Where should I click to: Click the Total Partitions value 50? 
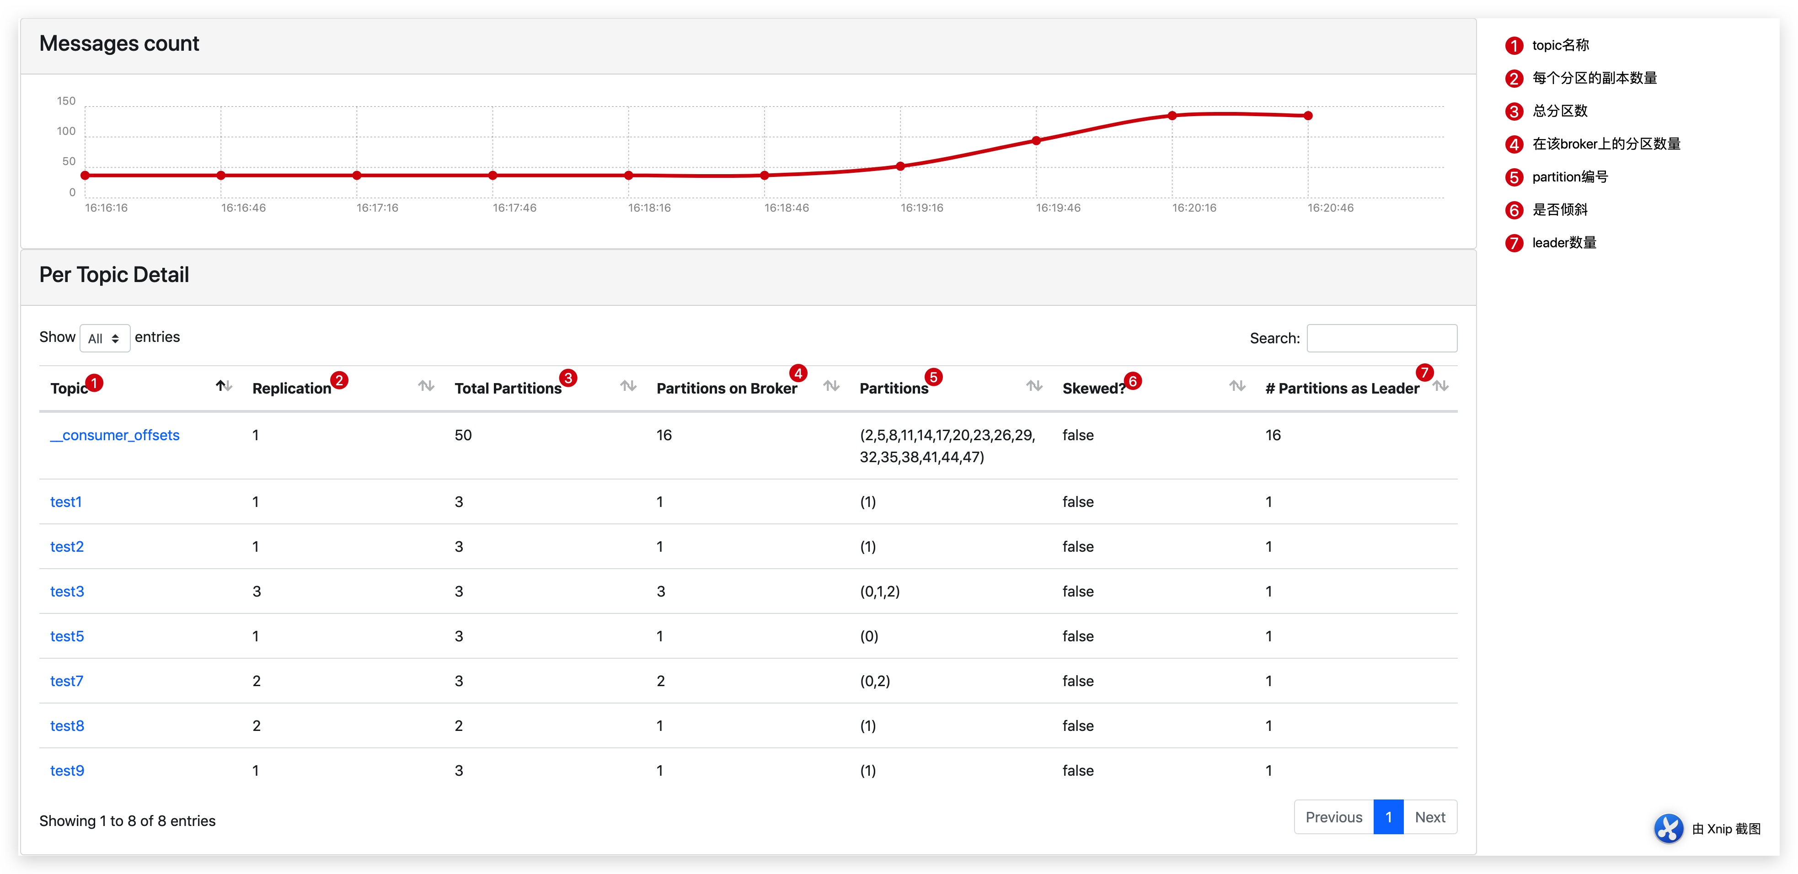(x=463, y=435)
